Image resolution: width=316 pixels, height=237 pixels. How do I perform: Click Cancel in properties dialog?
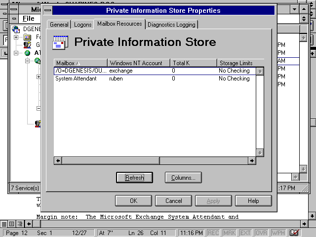click(173, 201)
